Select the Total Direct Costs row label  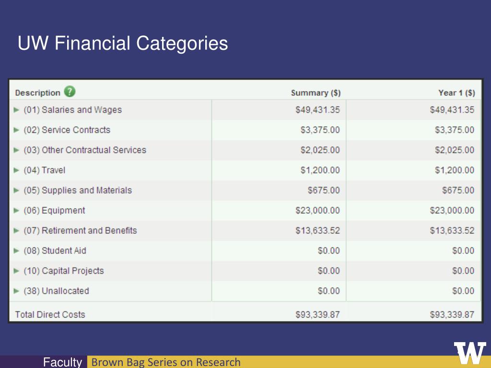50,314
